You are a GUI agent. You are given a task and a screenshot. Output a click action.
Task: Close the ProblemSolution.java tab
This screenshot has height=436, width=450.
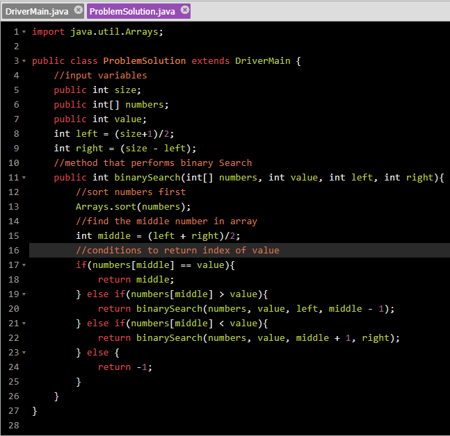click(185, 10)
